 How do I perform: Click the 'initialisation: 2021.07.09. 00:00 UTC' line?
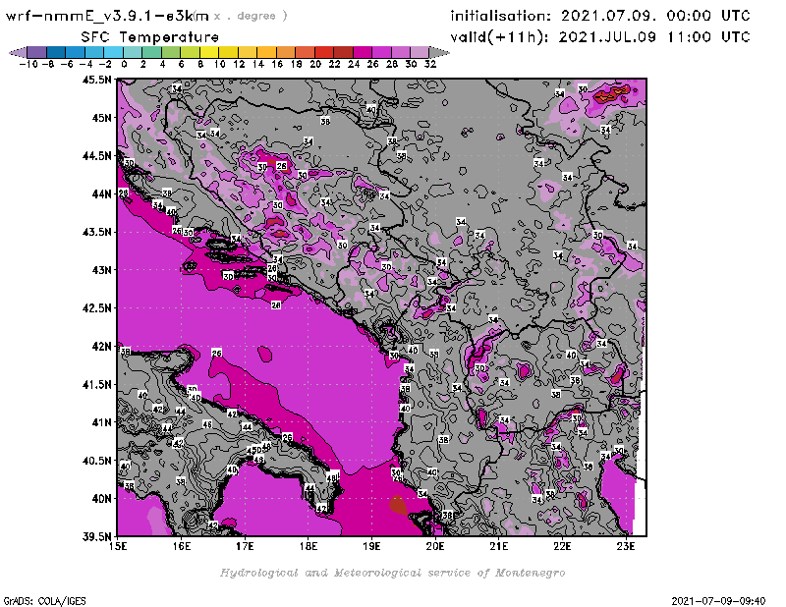click(600, 16)
